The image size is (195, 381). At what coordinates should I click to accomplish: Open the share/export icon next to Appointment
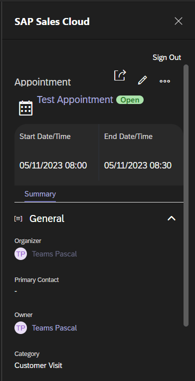[120, 75]
